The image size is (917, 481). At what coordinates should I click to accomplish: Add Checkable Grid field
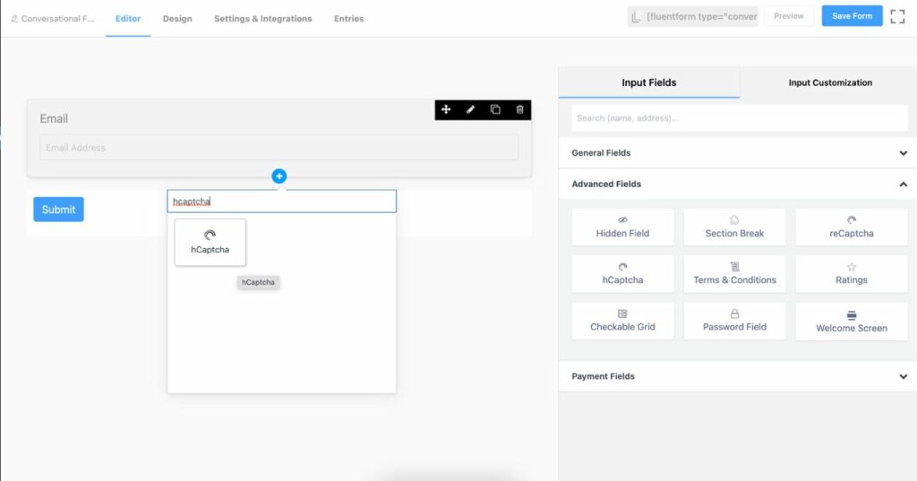pyautogui.click(x=623, y=321)
